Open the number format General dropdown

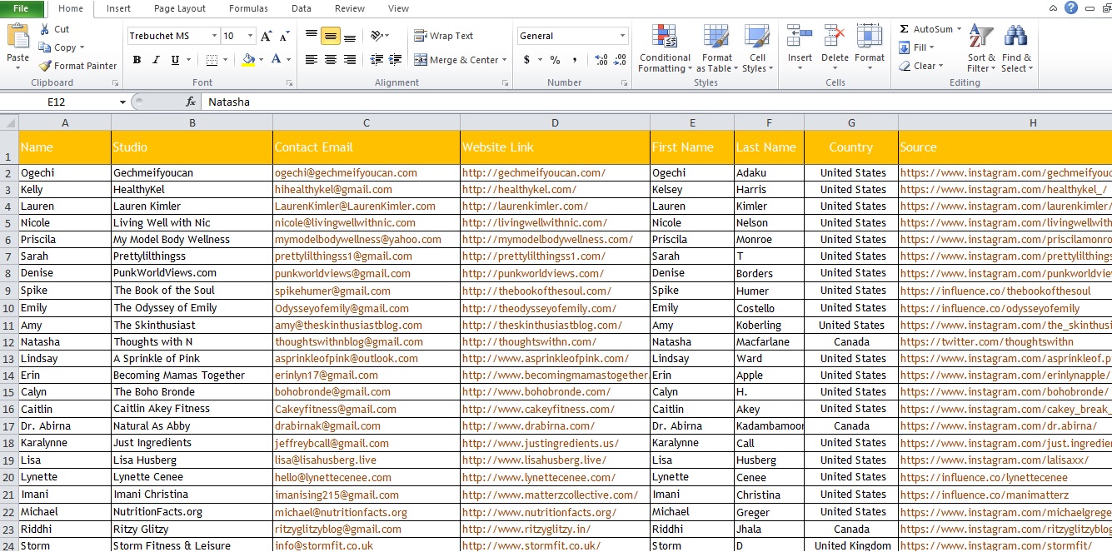622,36
